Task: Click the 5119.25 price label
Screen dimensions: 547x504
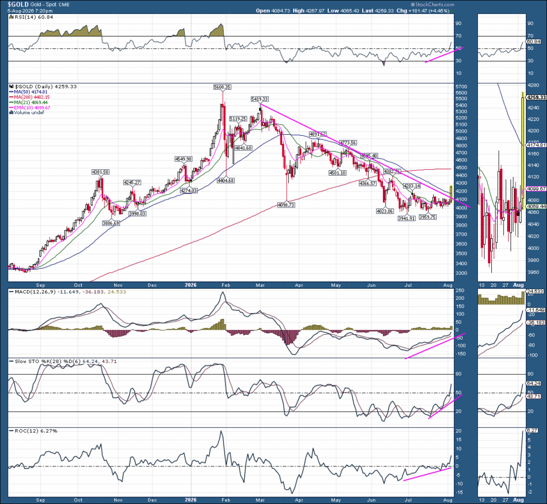Action: coord(238,119)
